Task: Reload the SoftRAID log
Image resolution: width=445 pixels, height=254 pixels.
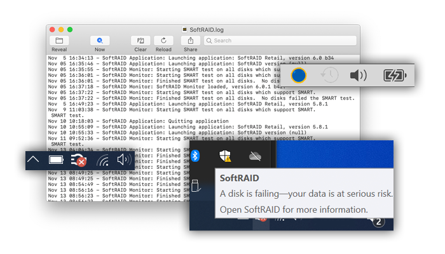Action: click(163, 41)
